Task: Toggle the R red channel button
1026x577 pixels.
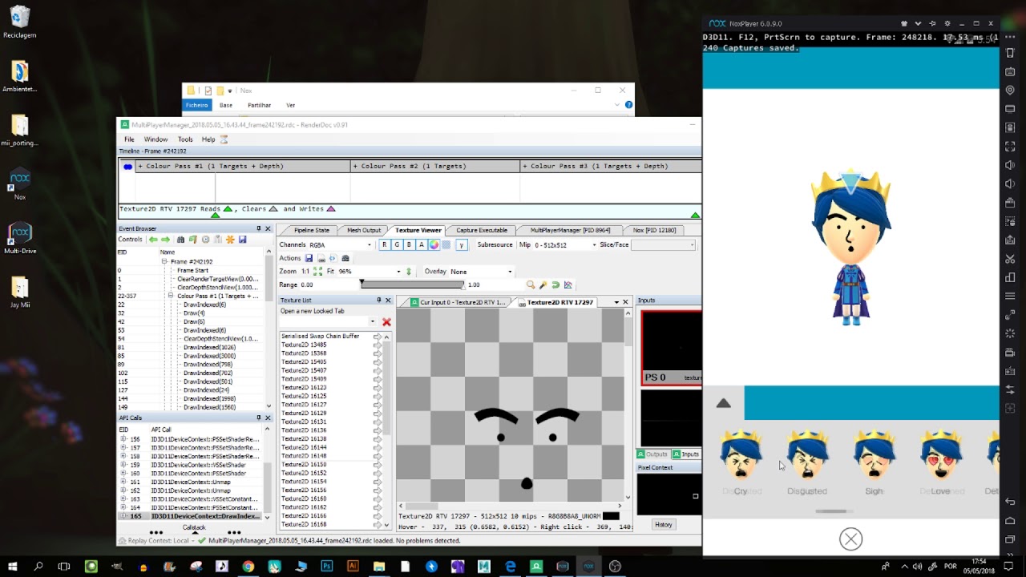Action: (x=384, y=244)
